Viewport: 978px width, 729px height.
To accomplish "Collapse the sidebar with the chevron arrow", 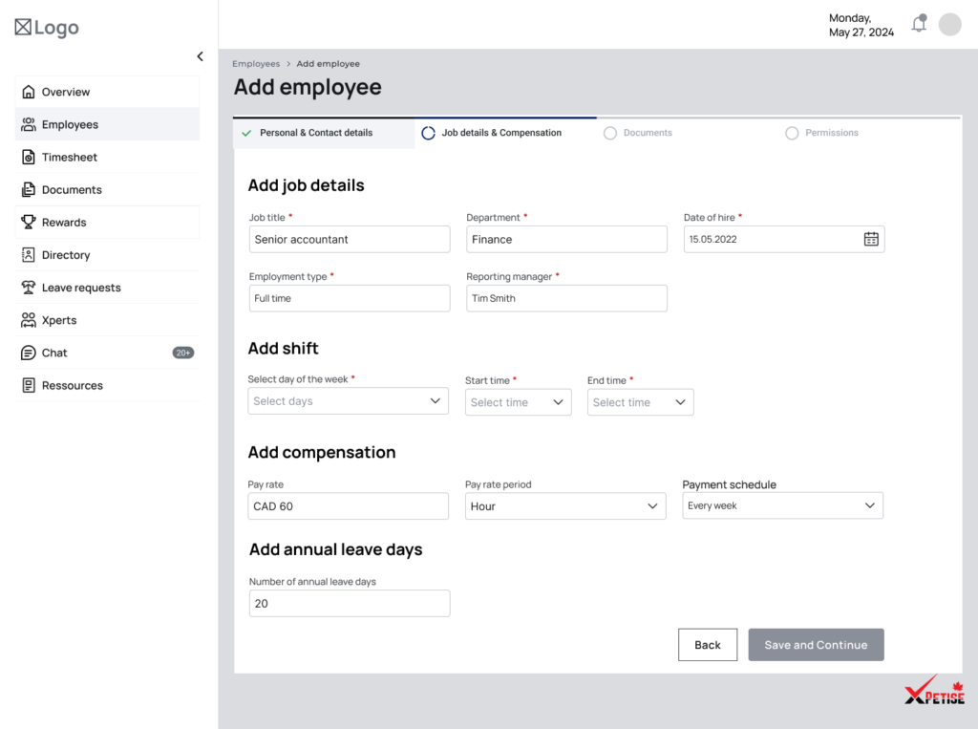I will pos(200,56).
